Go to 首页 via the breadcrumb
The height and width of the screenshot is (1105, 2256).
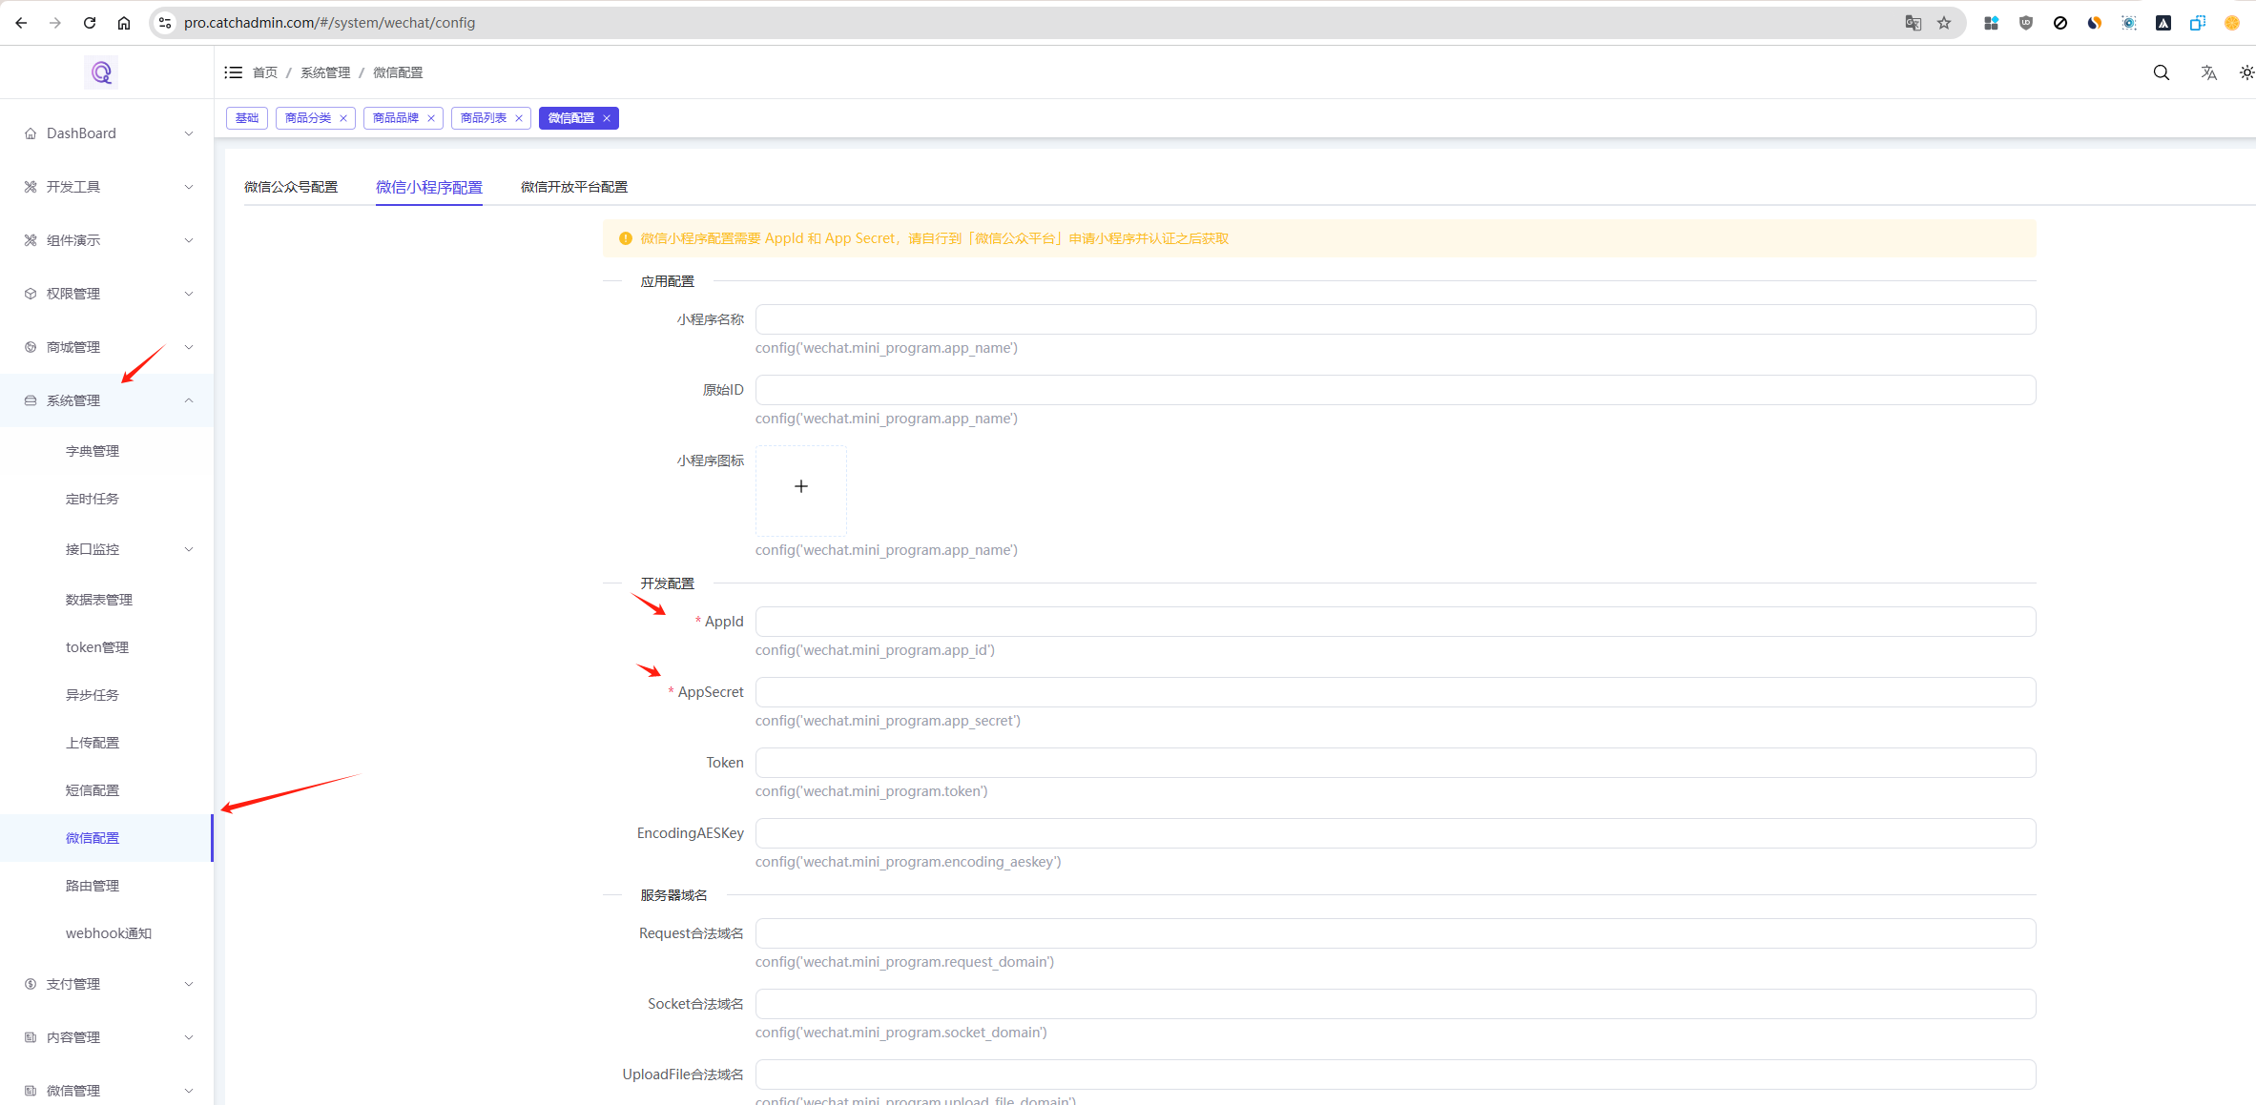pos(265,72)
